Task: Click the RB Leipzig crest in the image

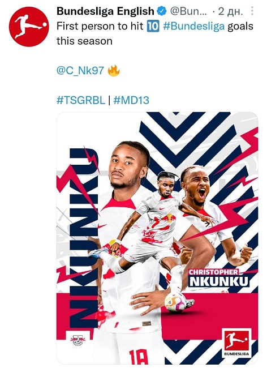Action: tap(78, 340)
